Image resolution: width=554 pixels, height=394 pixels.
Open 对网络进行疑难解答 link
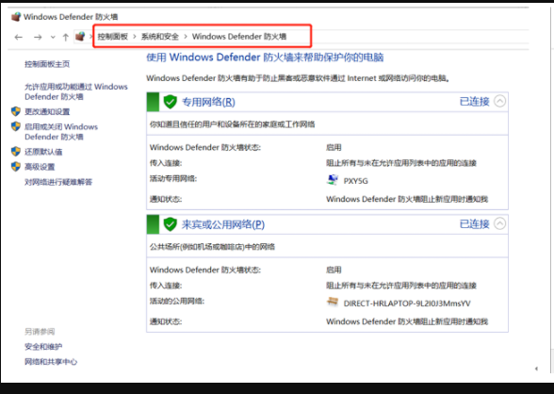[58, 182]
